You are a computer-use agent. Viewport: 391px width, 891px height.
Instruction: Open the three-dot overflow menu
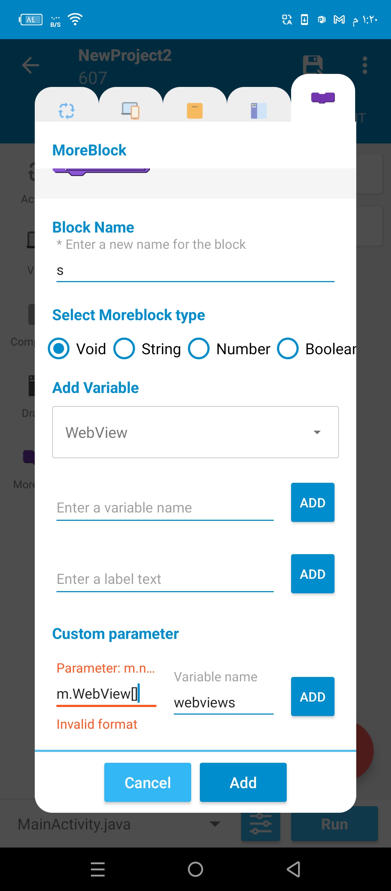[365, 65]
